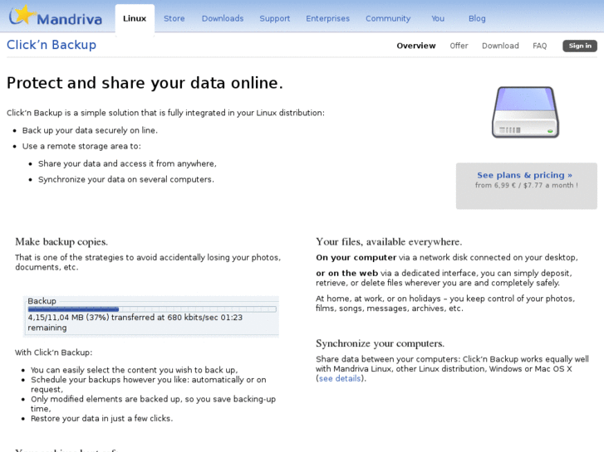Click the hard drive illustration
Screen dimensions: 604x452
[x=525, y=112]
